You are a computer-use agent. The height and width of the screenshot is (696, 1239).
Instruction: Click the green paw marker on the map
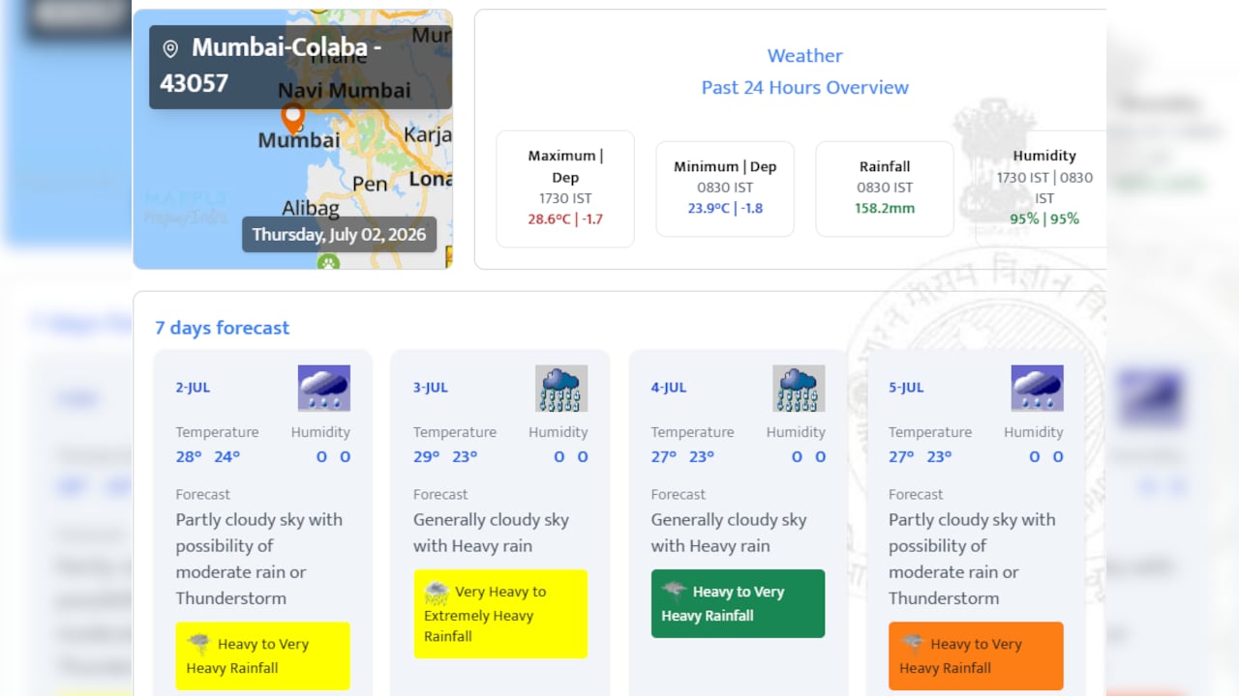coord(329,261)
